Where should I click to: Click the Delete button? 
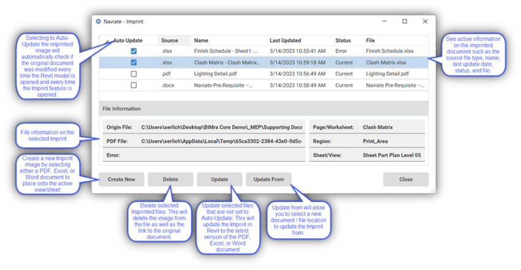click(x=170, y=179)
